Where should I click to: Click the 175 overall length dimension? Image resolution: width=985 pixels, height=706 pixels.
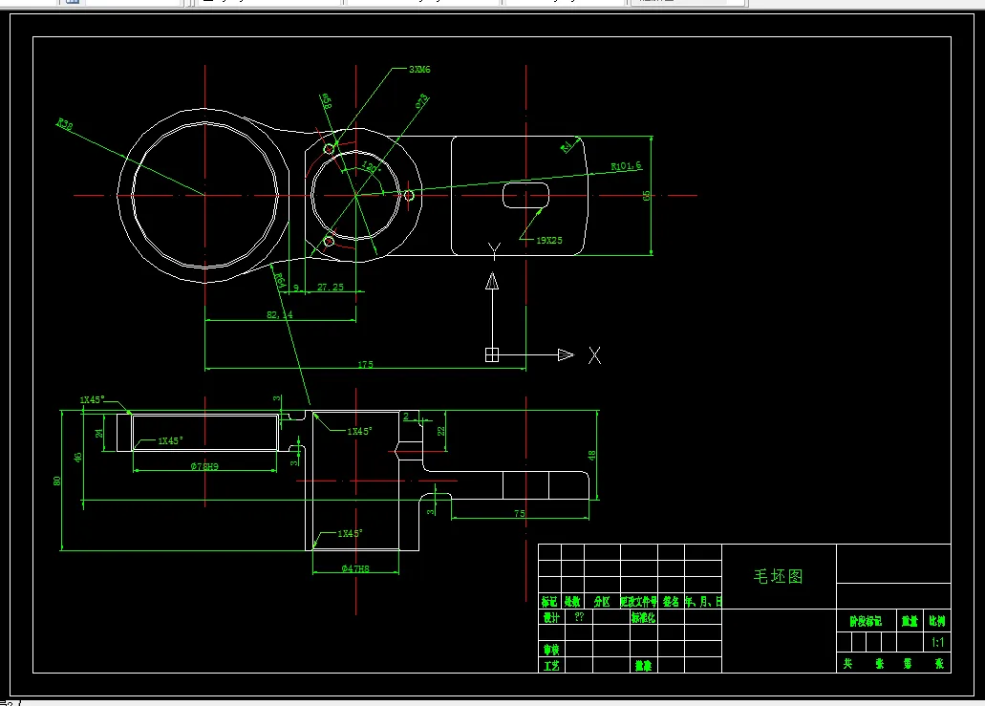point(366,364)
